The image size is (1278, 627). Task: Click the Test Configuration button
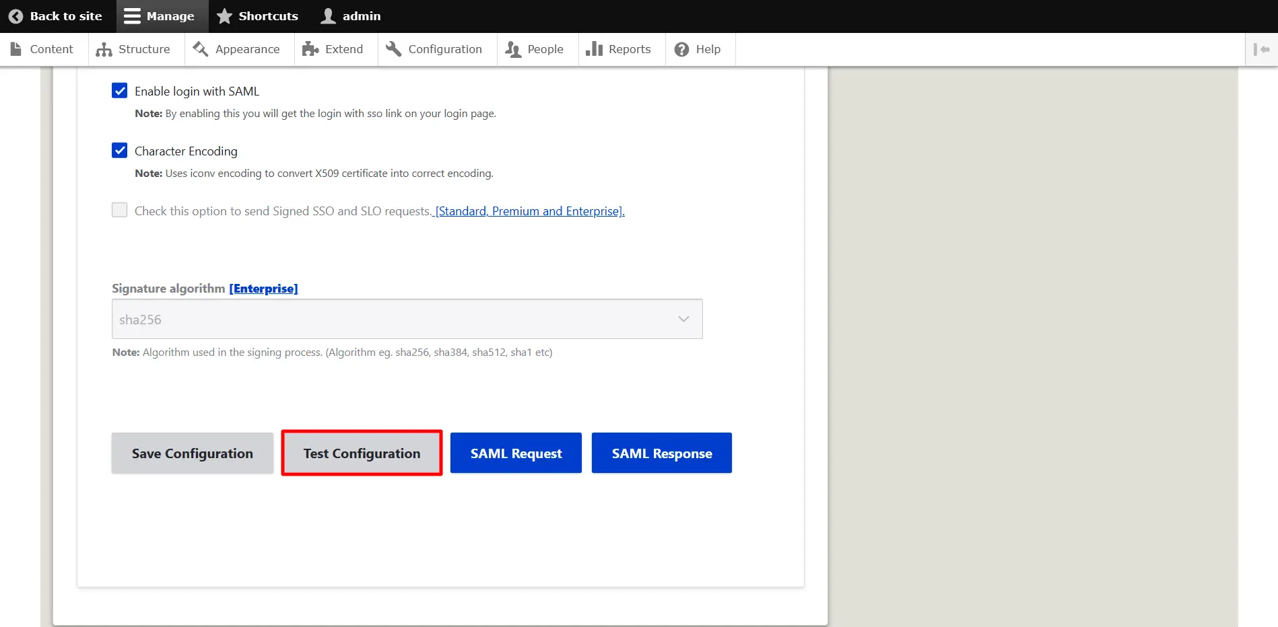[x=362, y=453]
